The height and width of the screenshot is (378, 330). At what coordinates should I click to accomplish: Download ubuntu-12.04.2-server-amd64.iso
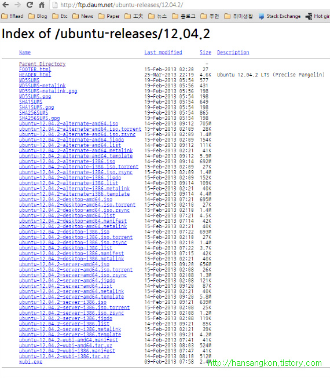click(x=64, y=265)
